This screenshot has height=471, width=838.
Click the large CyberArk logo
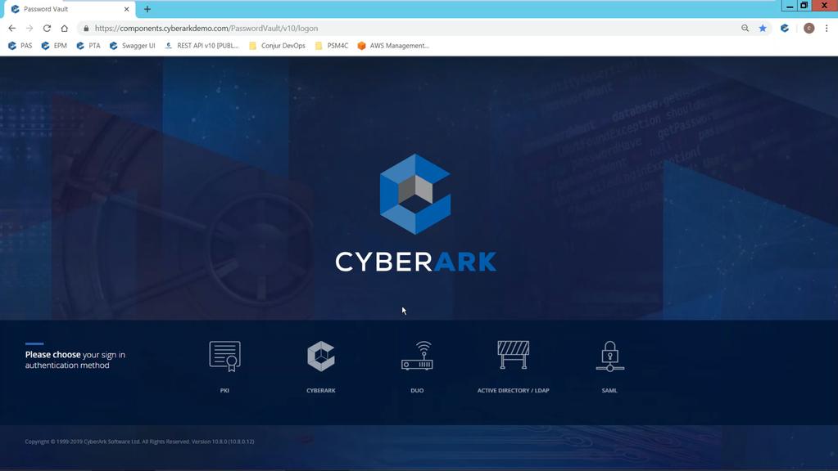point(416,213)
